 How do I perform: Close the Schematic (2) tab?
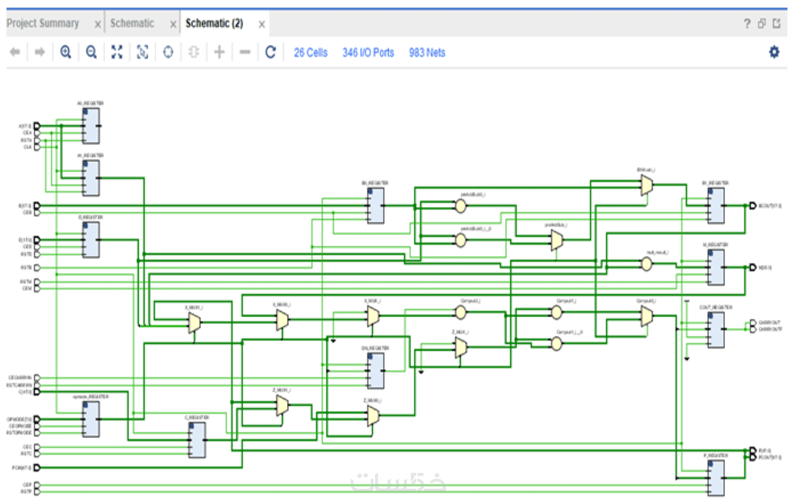click(262, 24)
